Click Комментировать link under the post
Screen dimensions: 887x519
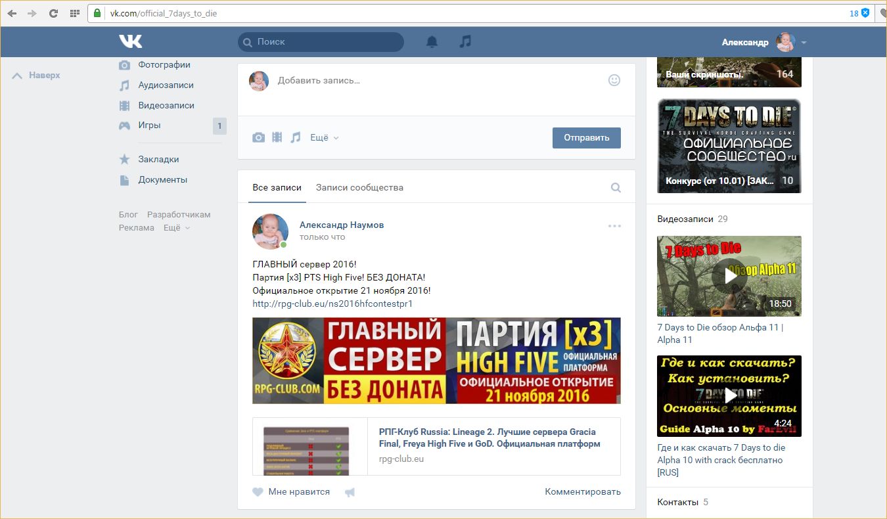(583, 492)
